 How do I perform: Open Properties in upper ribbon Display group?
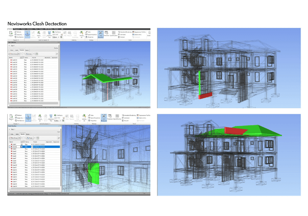pos(90,37)
